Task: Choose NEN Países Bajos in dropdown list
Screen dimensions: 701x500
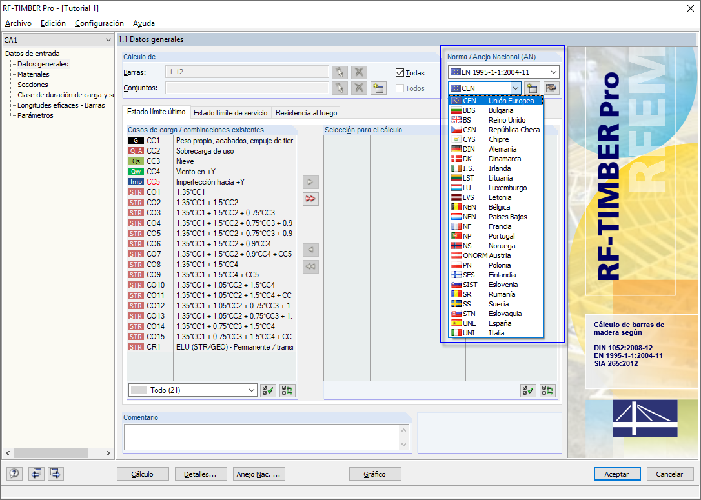Action: (x=496, y=217)
